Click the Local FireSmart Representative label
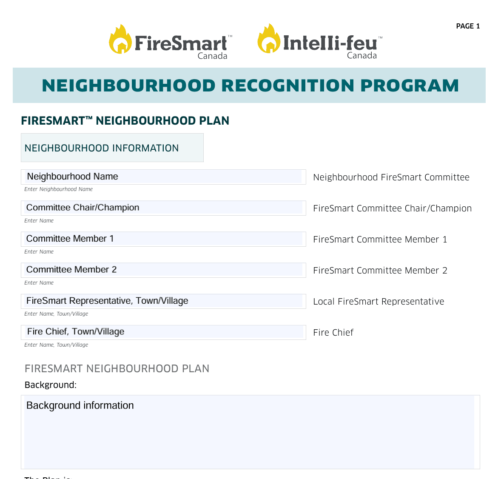The width and height of the screenshot is (501, 479). pyautogui.click(x=379, y=301)
